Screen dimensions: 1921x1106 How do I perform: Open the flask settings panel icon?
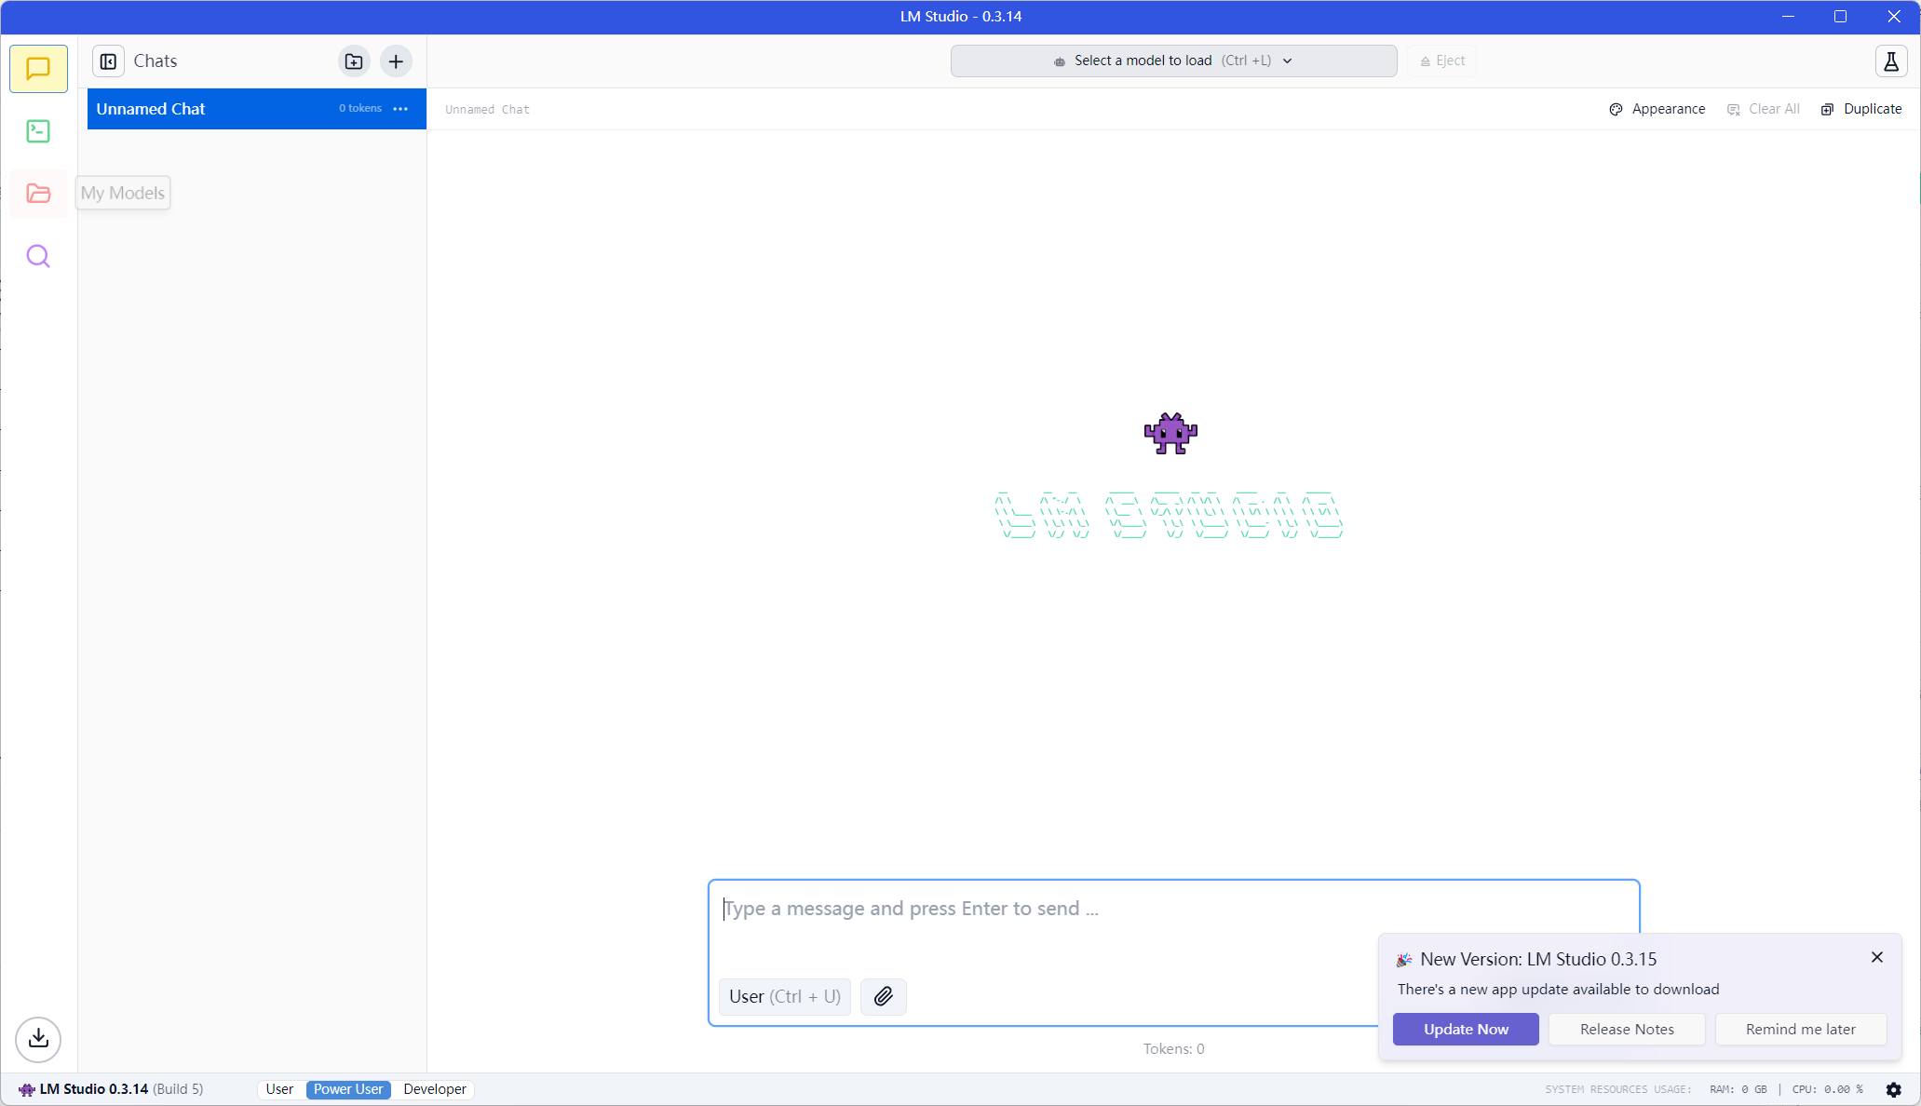coord(1891,61)
